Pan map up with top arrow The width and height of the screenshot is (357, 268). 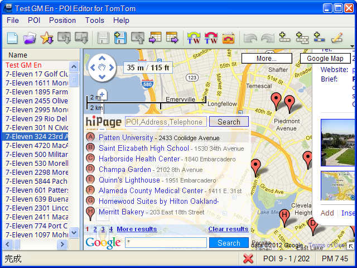coord(102,58)
